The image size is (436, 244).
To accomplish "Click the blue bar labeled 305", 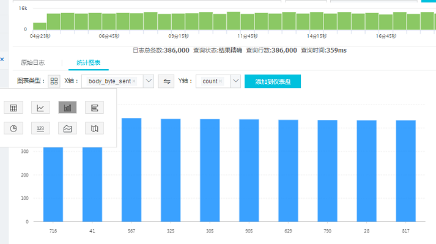I will (210, 170).
